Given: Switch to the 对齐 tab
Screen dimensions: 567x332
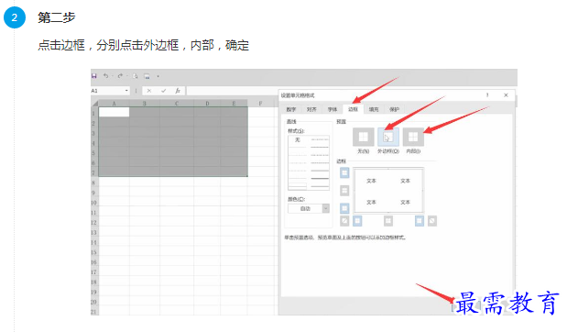Looking at the screenshot, I should pyautogui.click(x=311, y=109).
